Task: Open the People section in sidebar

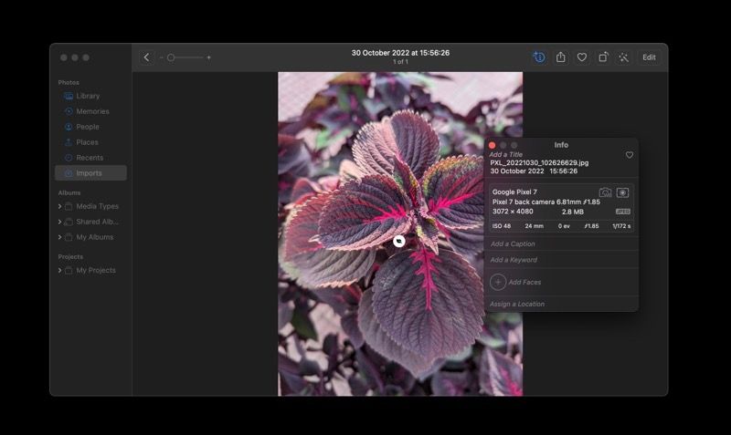Action: tap(88, 127)
